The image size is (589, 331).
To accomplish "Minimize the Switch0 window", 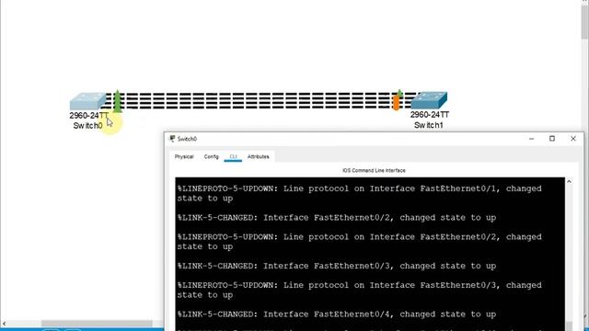I will pyautogui.click(x=531, y=139).
